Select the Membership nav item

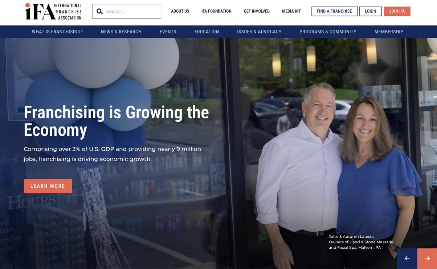click(x=389, y=32)
